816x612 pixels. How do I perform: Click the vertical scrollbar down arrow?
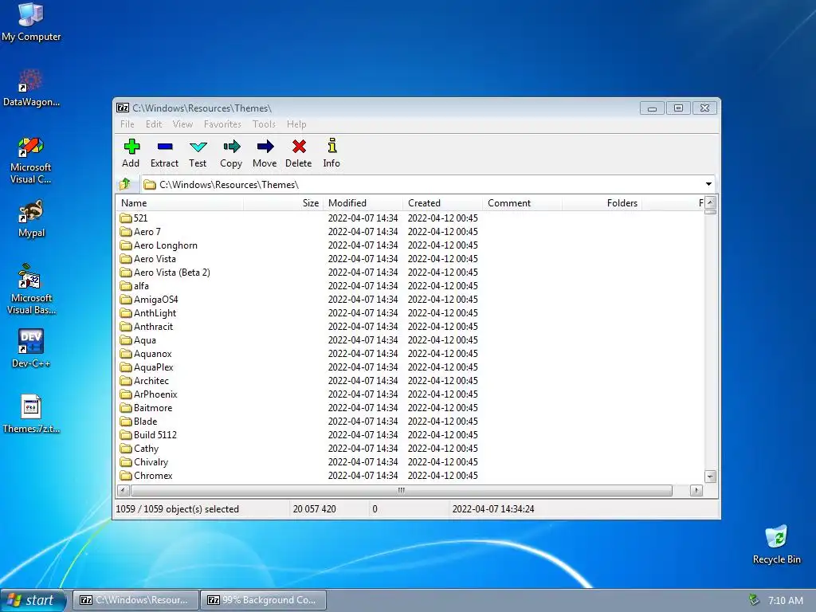click(710, 477)
